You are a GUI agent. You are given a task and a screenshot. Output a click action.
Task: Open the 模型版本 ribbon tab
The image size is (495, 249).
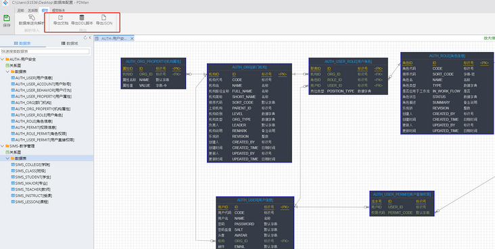(58, 10)
